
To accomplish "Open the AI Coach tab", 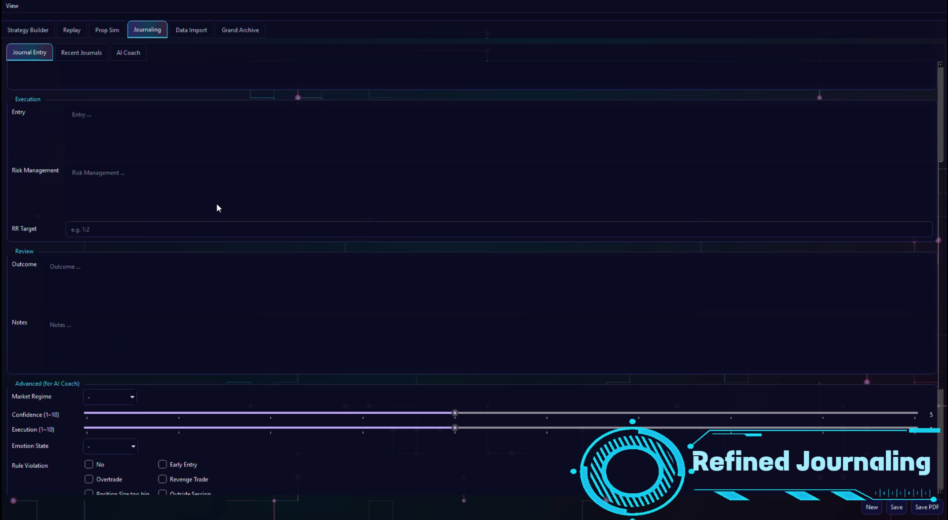I will [128, 53].
